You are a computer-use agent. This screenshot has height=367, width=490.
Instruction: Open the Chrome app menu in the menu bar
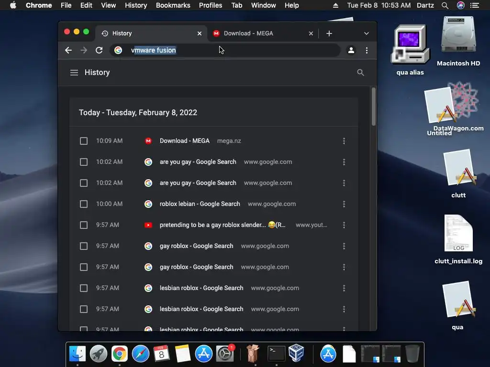coord(39,5)
